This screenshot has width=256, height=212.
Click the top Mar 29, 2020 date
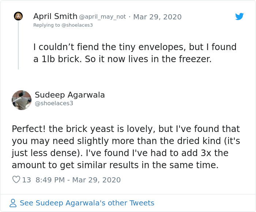pos(157,17)
